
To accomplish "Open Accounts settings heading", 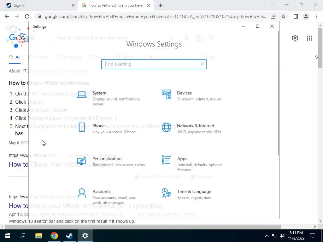I will [x=102, y=192].
